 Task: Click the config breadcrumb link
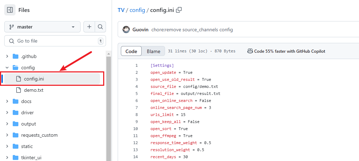tap(137, 10)
